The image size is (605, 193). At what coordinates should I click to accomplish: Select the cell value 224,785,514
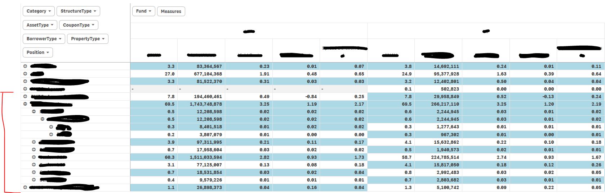[x=438, y=157]
